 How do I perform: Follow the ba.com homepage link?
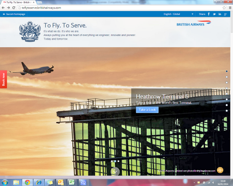14,14
